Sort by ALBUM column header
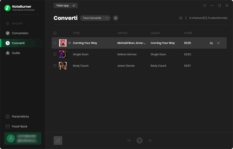 click(x=155, y=33)
